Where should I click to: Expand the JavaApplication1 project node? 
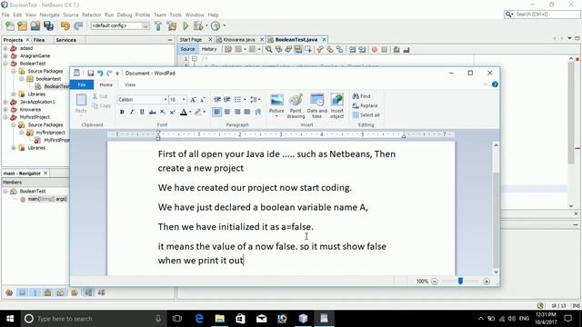click(x=5, y=102)
